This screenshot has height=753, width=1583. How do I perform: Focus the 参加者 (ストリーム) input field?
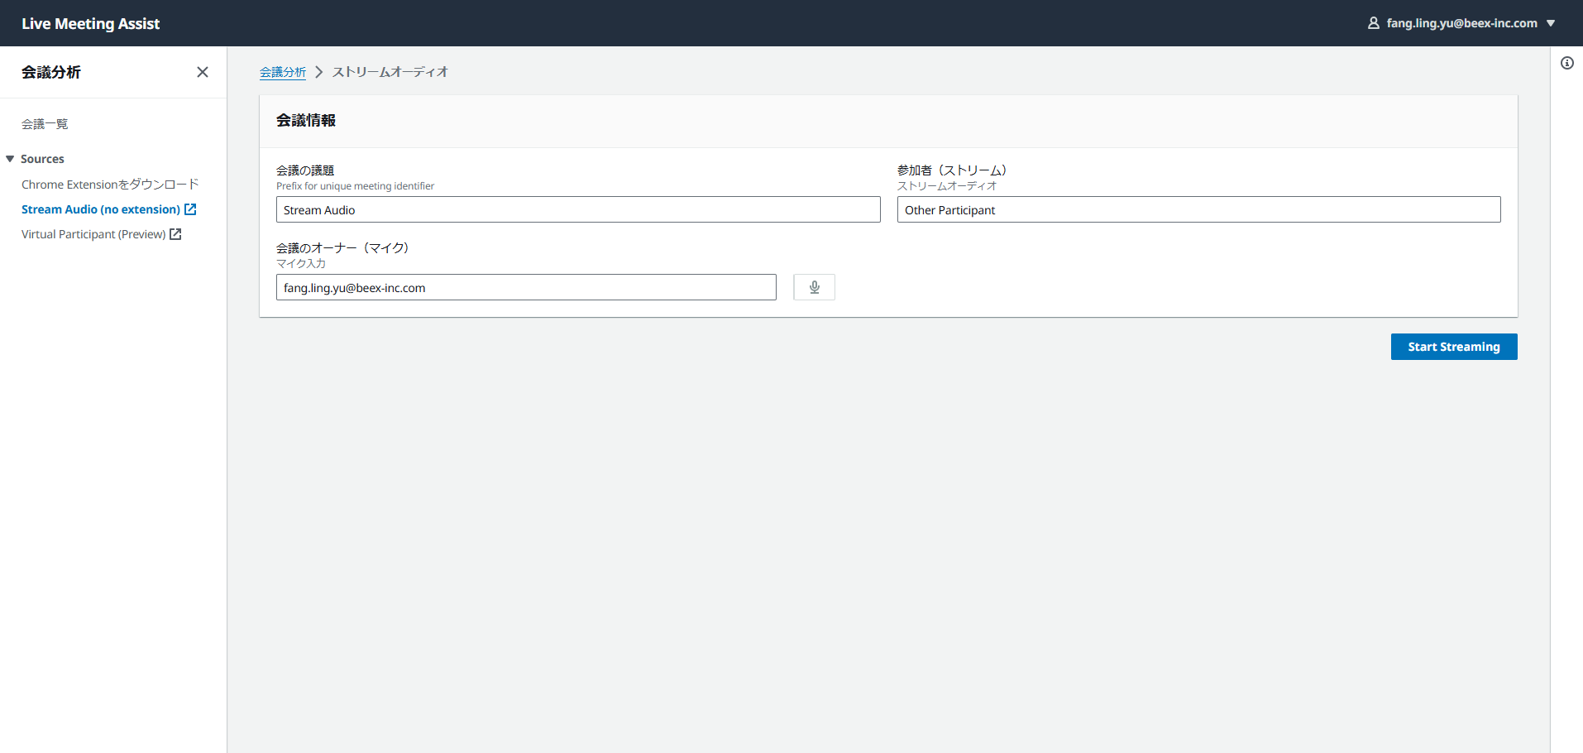click(1198, 209)
